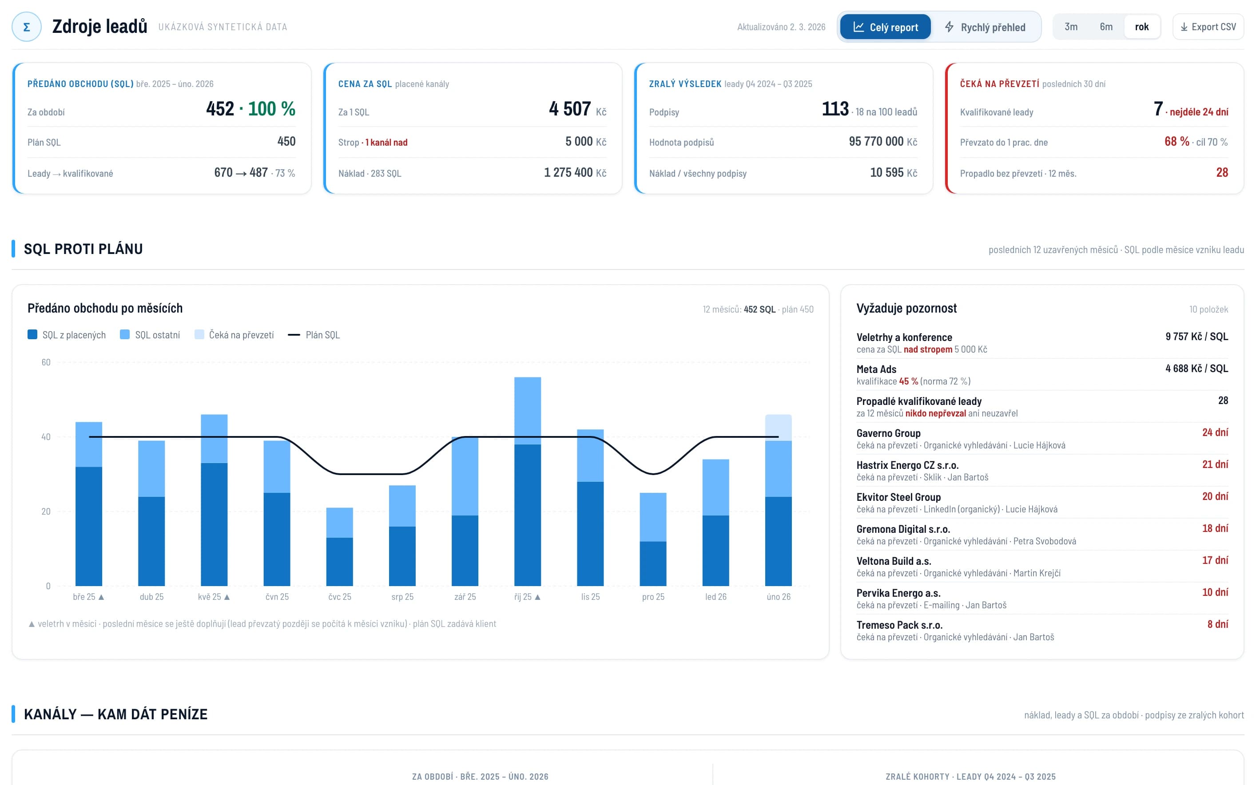1256x785 pixels.
Task: Open Tremeso Pack s.r.o. row
Action: click(1041, 630)
